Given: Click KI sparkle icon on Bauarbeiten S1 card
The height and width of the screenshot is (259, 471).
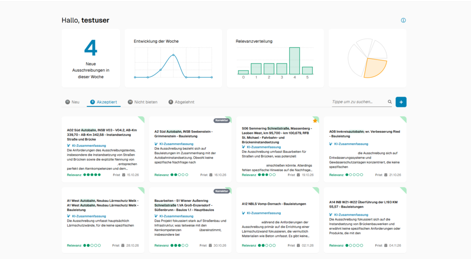Looking at the screenshot, I should (x=156, y=216).
